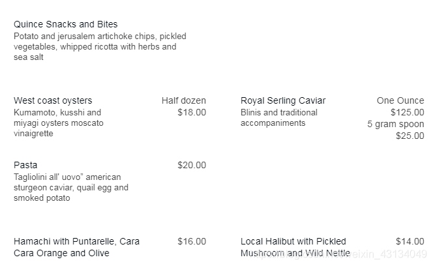Select the Royal Serling Caviar heading

[x=283, y=100]
